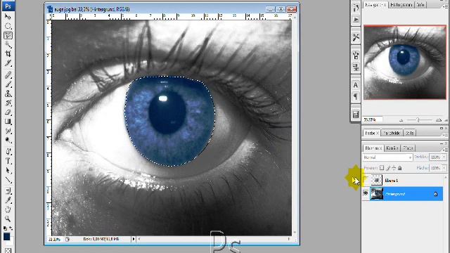Open the Navigator panel options menu
The height and width of the screenshot is (253, 450).
pyautogui.click(x=446, y=6)
